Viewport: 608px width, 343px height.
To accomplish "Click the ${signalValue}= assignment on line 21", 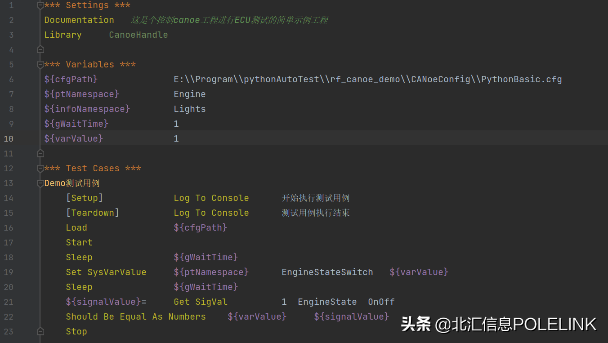I will pyautogui.click(x=106, y=302).
